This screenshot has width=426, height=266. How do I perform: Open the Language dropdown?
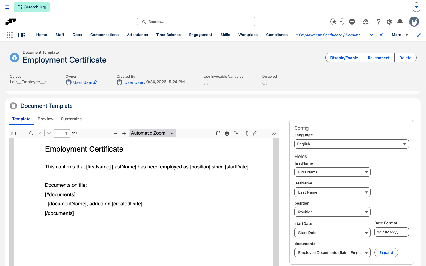351,144
